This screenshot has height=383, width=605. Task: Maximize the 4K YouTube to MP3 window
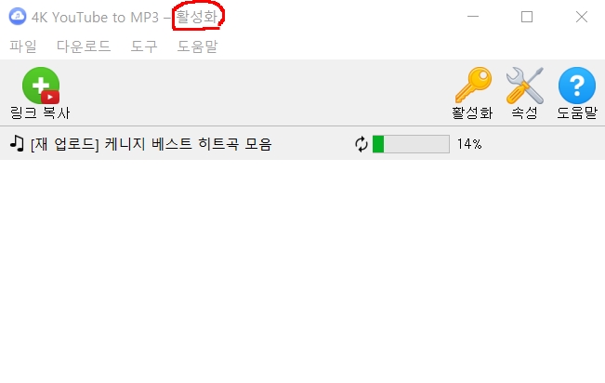(527, 17)
